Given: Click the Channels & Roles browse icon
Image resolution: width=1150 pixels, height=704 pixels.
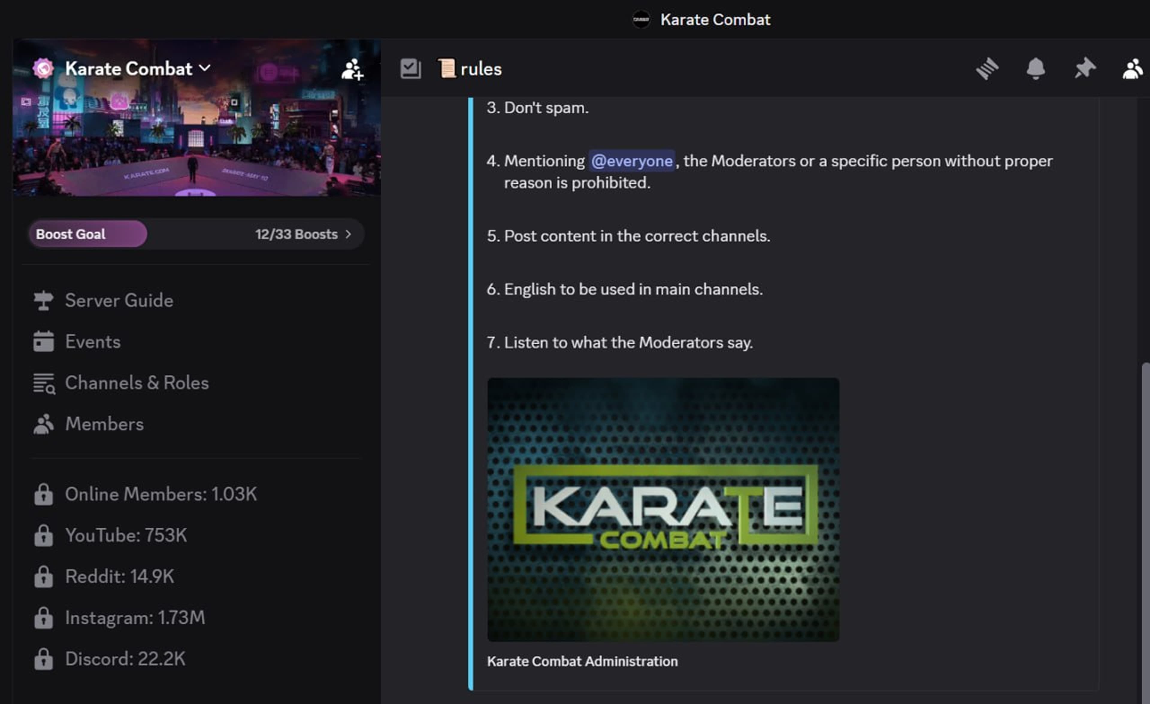Looking at the screenshot, I should [44, 383].
